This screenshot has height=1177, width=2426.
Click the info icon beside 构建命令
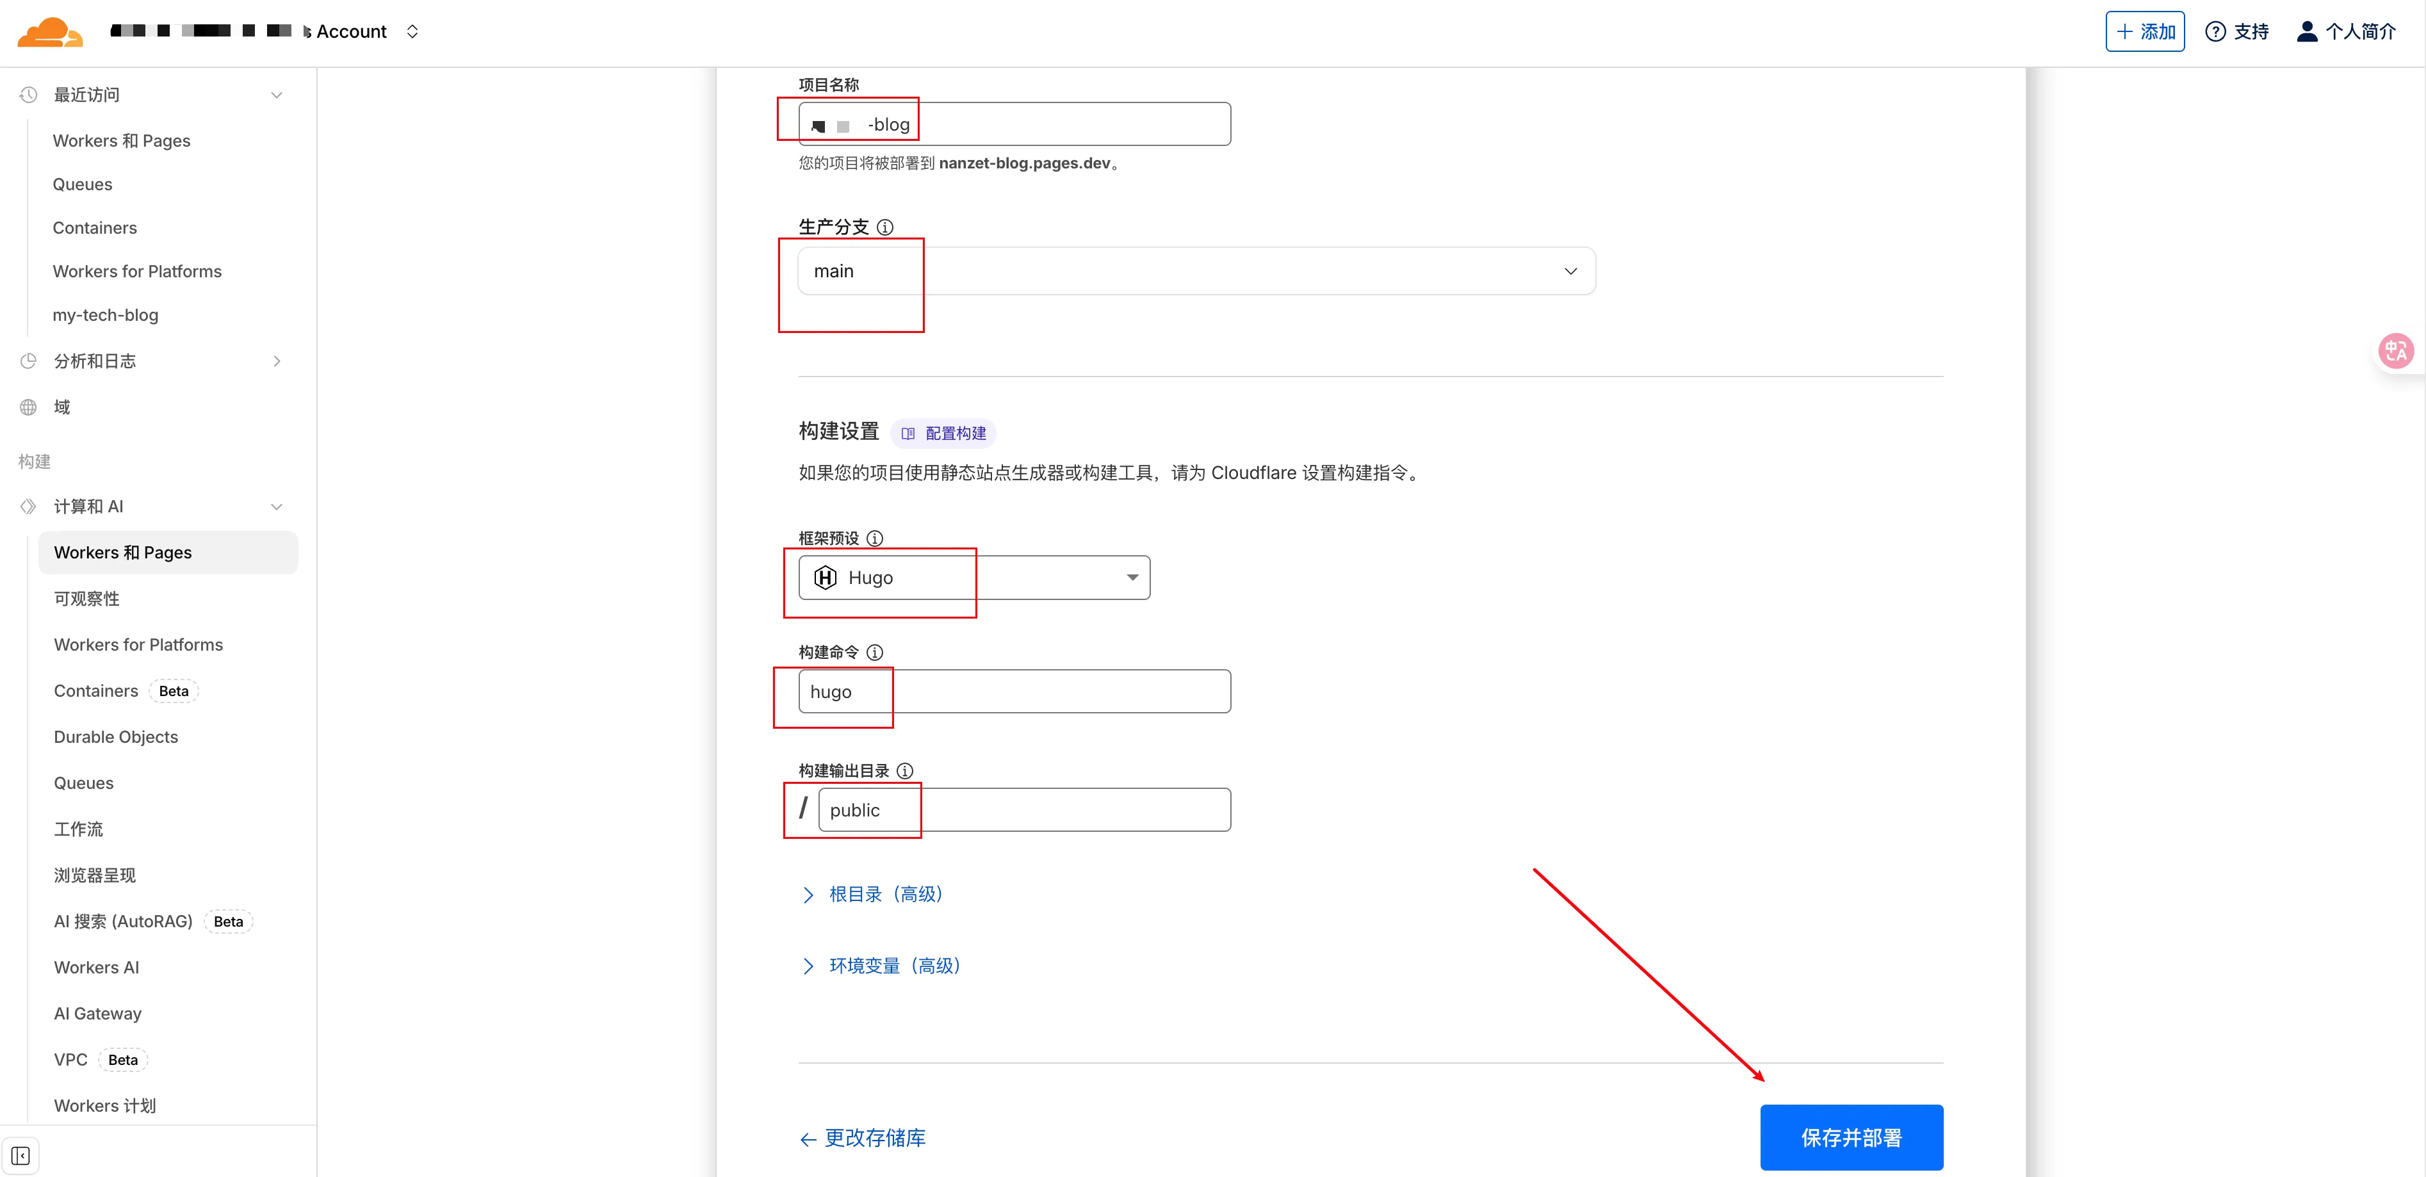coord(874,652)
